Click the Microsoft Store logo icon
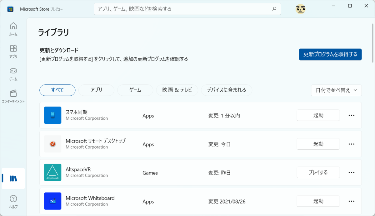This screenshot has width=375, height=216. (x=10, y=9)
